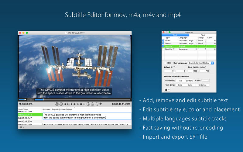Set placement to Bottom
The width and height of the screenshot is (243, 152).
pos(189,81)
